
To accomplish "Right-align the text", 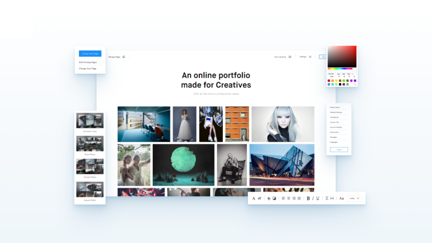I will coord(294,198).
